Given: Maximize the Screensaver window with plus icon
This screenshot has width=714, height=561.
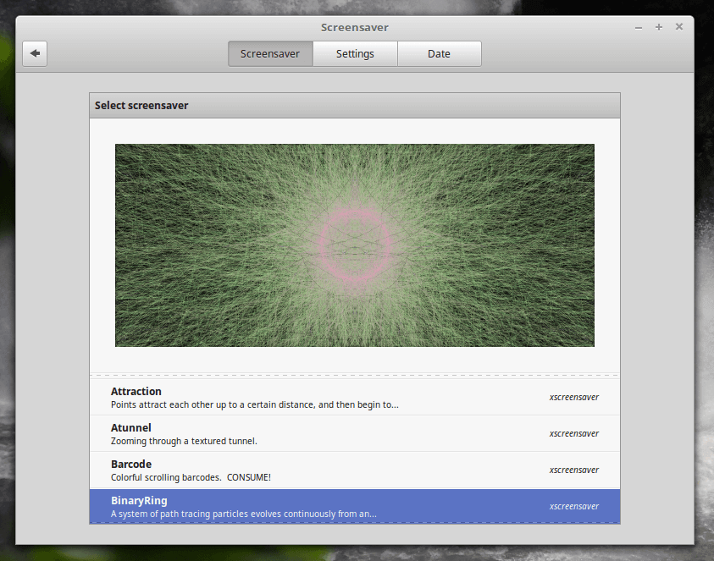Looking at the screenshot, I should 658,27.
